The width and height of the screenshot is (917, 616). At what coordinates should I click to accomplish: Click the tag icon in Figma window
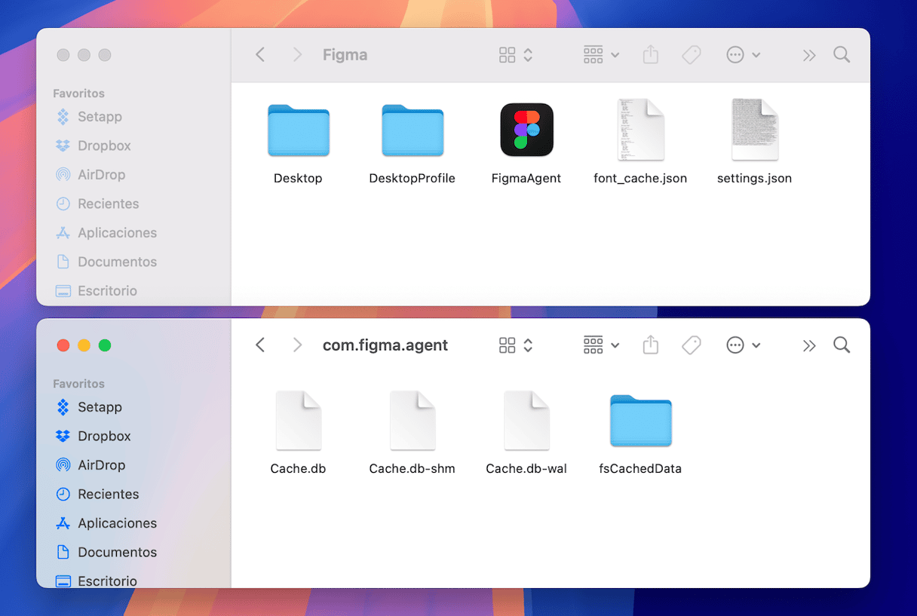(x=691, y=55)
